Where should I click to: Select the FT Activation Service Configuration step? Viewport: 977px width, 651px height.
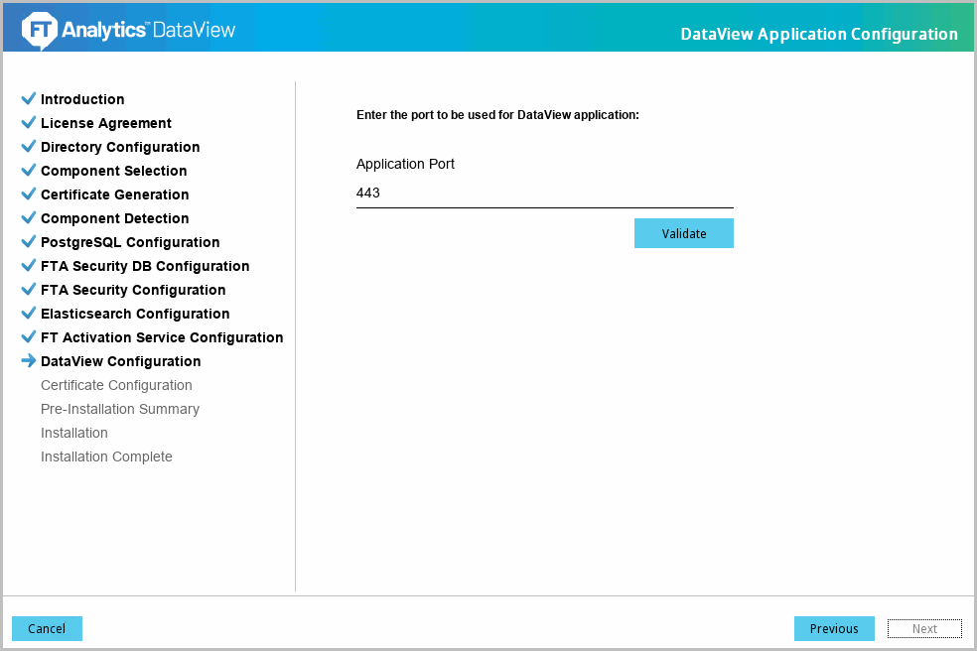tap(162, 337)
